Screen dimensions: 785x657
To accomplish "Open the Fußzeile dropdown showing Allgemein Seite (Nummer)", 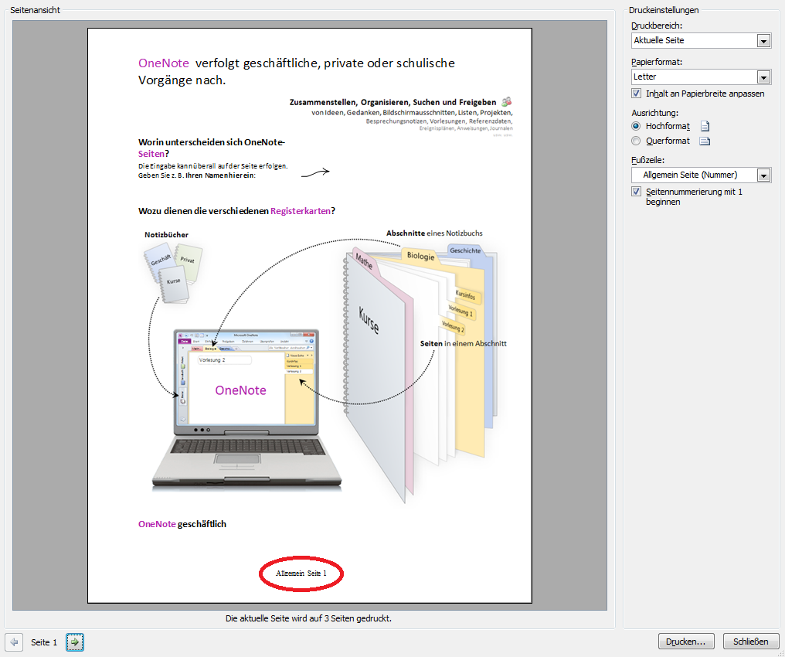I will (701, 175).
